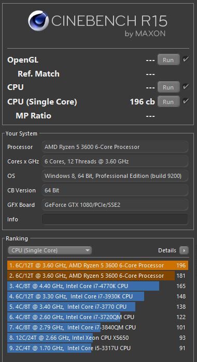Run the multi-core CPU benchmark
197x362 pixels.
pyautogui.click(x=168, y=87)
